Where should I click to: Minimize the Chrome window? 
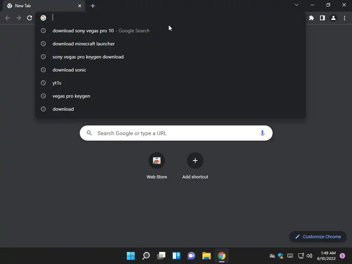(312, 5)
